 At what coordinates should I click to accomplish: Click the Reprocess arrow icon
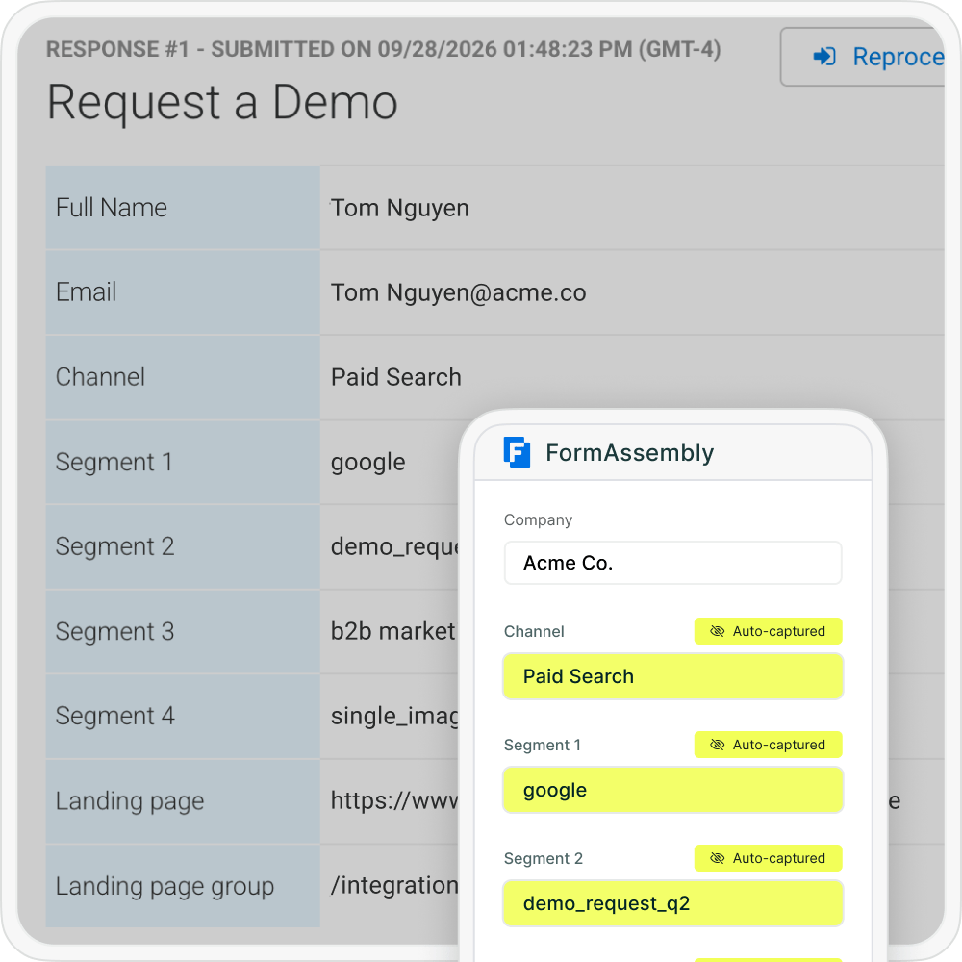coord(824,57)
